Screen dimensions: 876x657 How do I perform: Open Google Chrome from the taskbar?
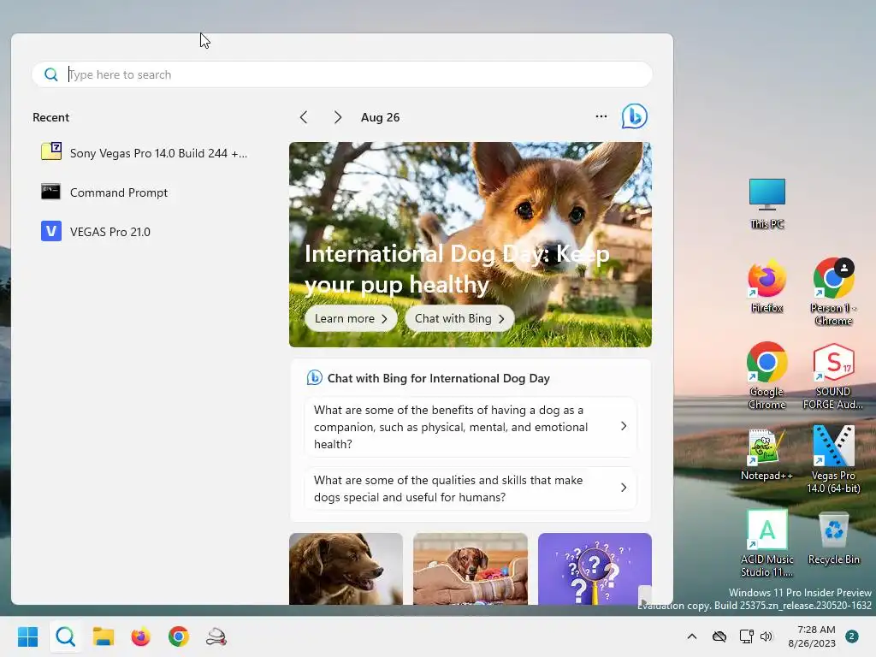179,636
